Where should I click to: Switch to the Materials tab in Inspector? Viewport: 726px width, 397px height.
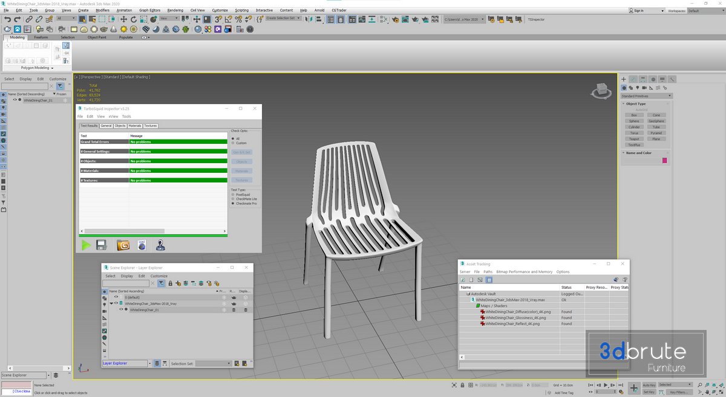click(134, 126)
